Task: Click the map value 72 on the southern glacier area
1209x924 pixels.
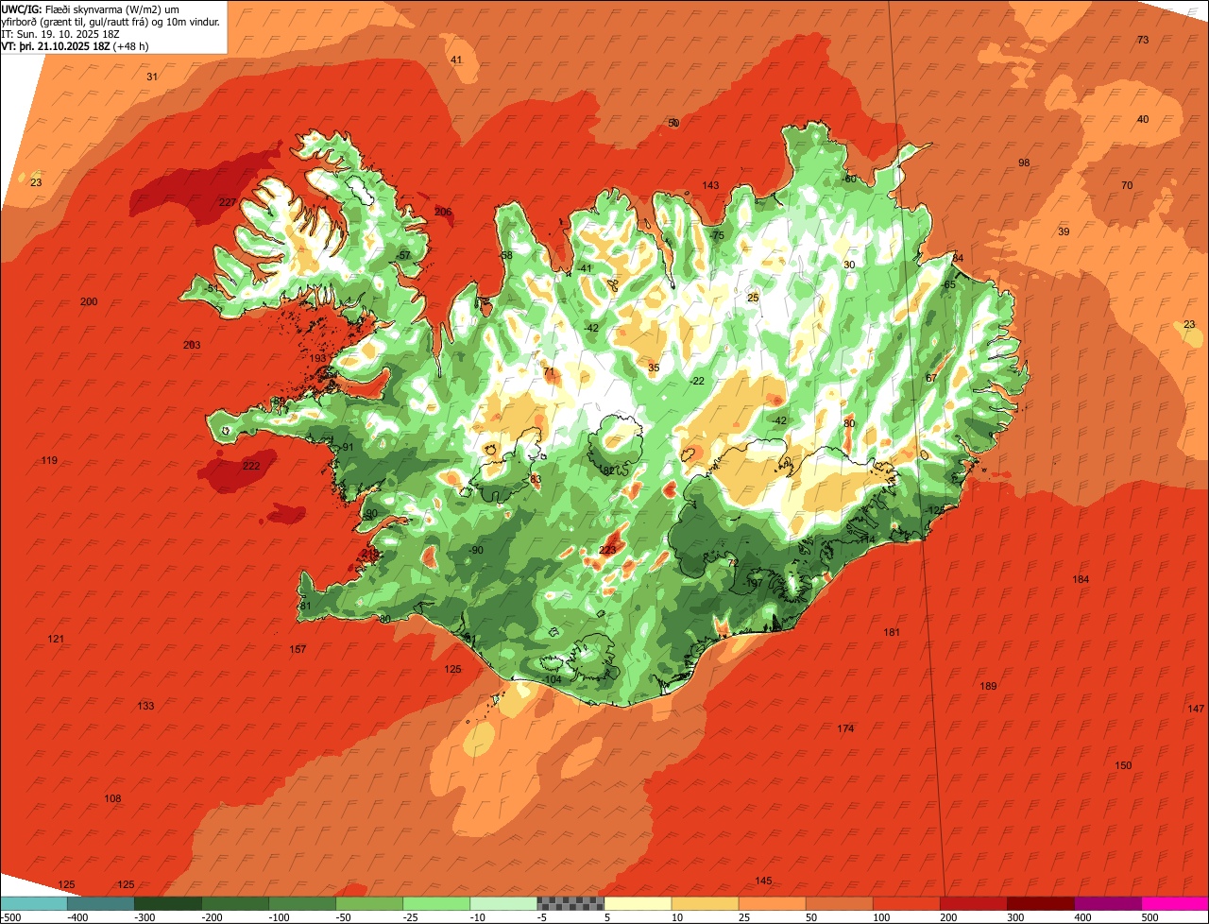Action: coord(732,562)
